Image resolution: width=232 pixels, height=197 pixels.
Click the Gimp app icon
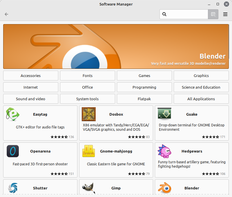click(x=88, y=188)
